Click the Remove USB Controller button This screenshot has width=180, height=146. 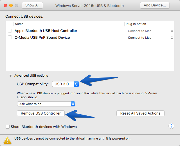point(41,113)
